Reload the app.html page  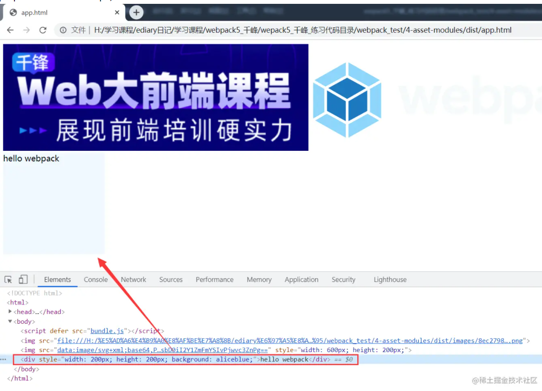click(x=43, y=30)
